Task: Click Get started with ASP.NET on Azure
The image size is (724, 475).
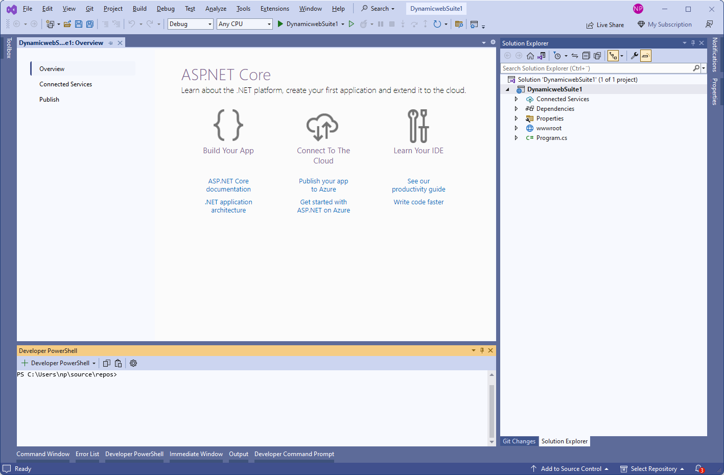Action: [323, 206]
